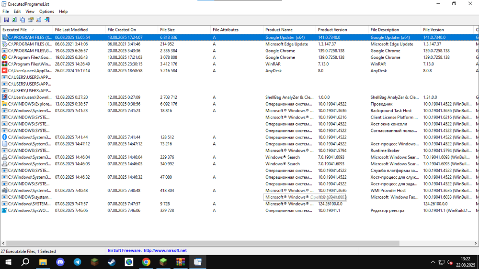Sort by the Product Name column header
Viewport: 479px width, 269px height.
(289, 30)
